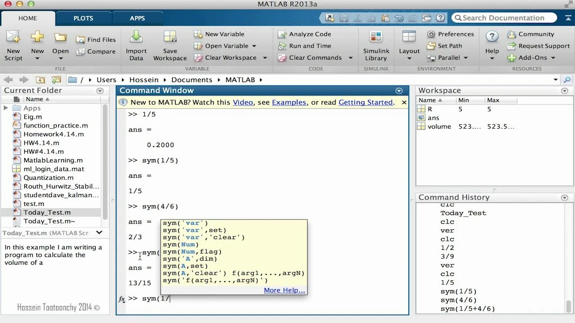
Task: Click the Search Documentation field
Action: pos(504,18)
